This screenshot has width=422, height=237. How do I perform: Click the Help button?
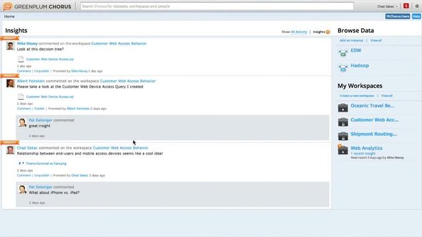[416, 16]
